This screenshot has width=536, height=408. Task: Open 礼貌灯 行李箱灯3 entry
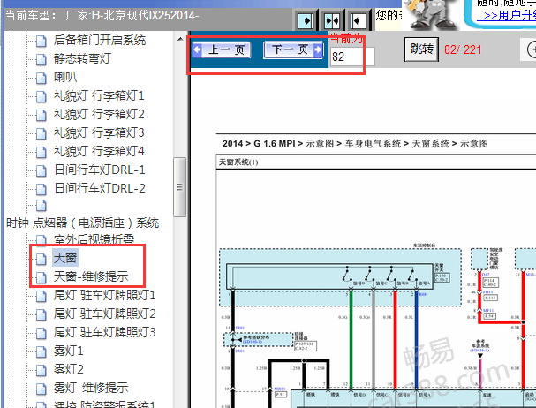[x=99, y=132]
